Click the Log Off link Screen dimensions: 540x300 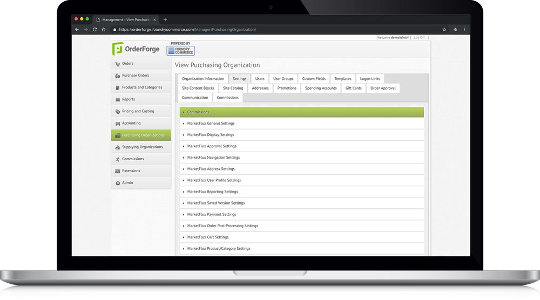(x=419, y=38)
